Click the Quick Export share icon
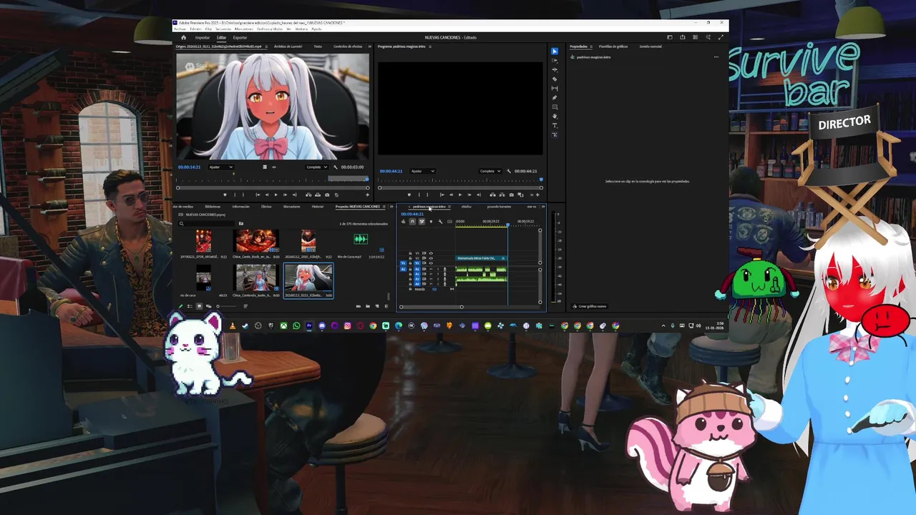 [x=683, y=37]
